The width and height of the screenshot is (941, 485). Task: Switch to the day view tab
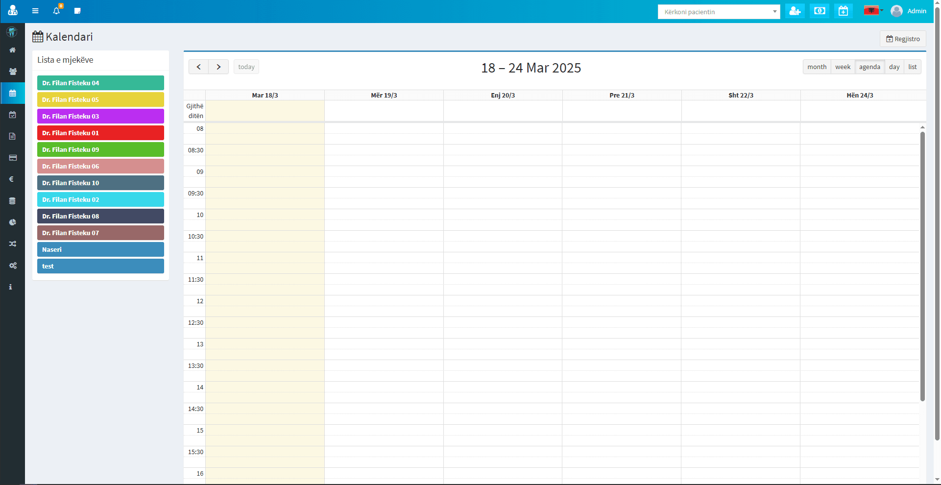point(894,67)
